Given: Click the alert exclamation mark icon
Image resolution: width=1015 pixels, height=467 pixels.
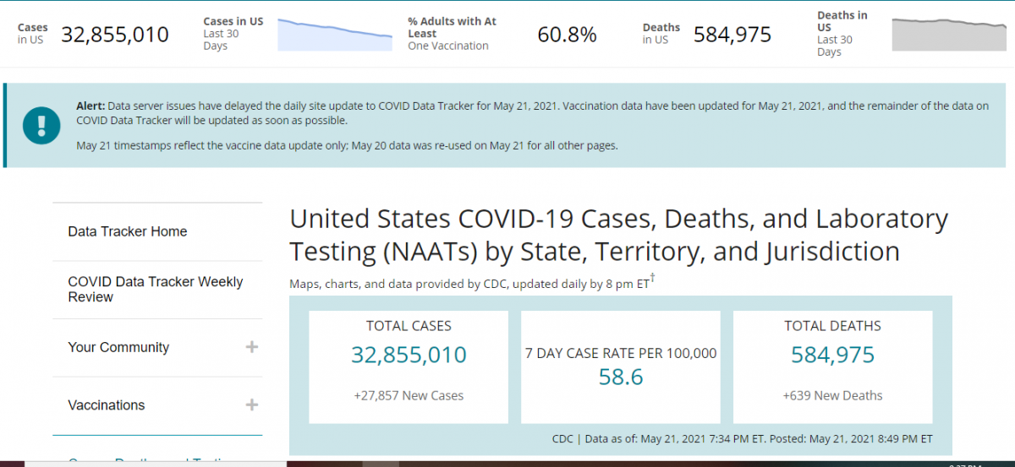Looking at the screenshot, I should 41,125.
